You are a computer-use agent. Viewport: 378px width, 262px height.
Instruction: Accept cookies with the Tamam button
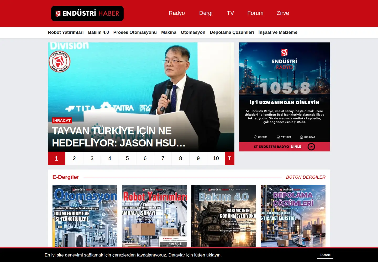point(325,255)
